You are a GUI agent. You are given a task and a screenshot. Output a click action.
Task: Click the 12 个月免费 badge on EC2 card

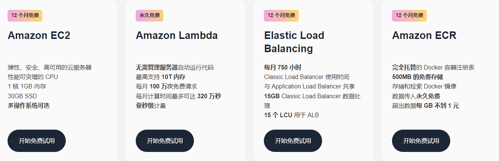point(25,15)
